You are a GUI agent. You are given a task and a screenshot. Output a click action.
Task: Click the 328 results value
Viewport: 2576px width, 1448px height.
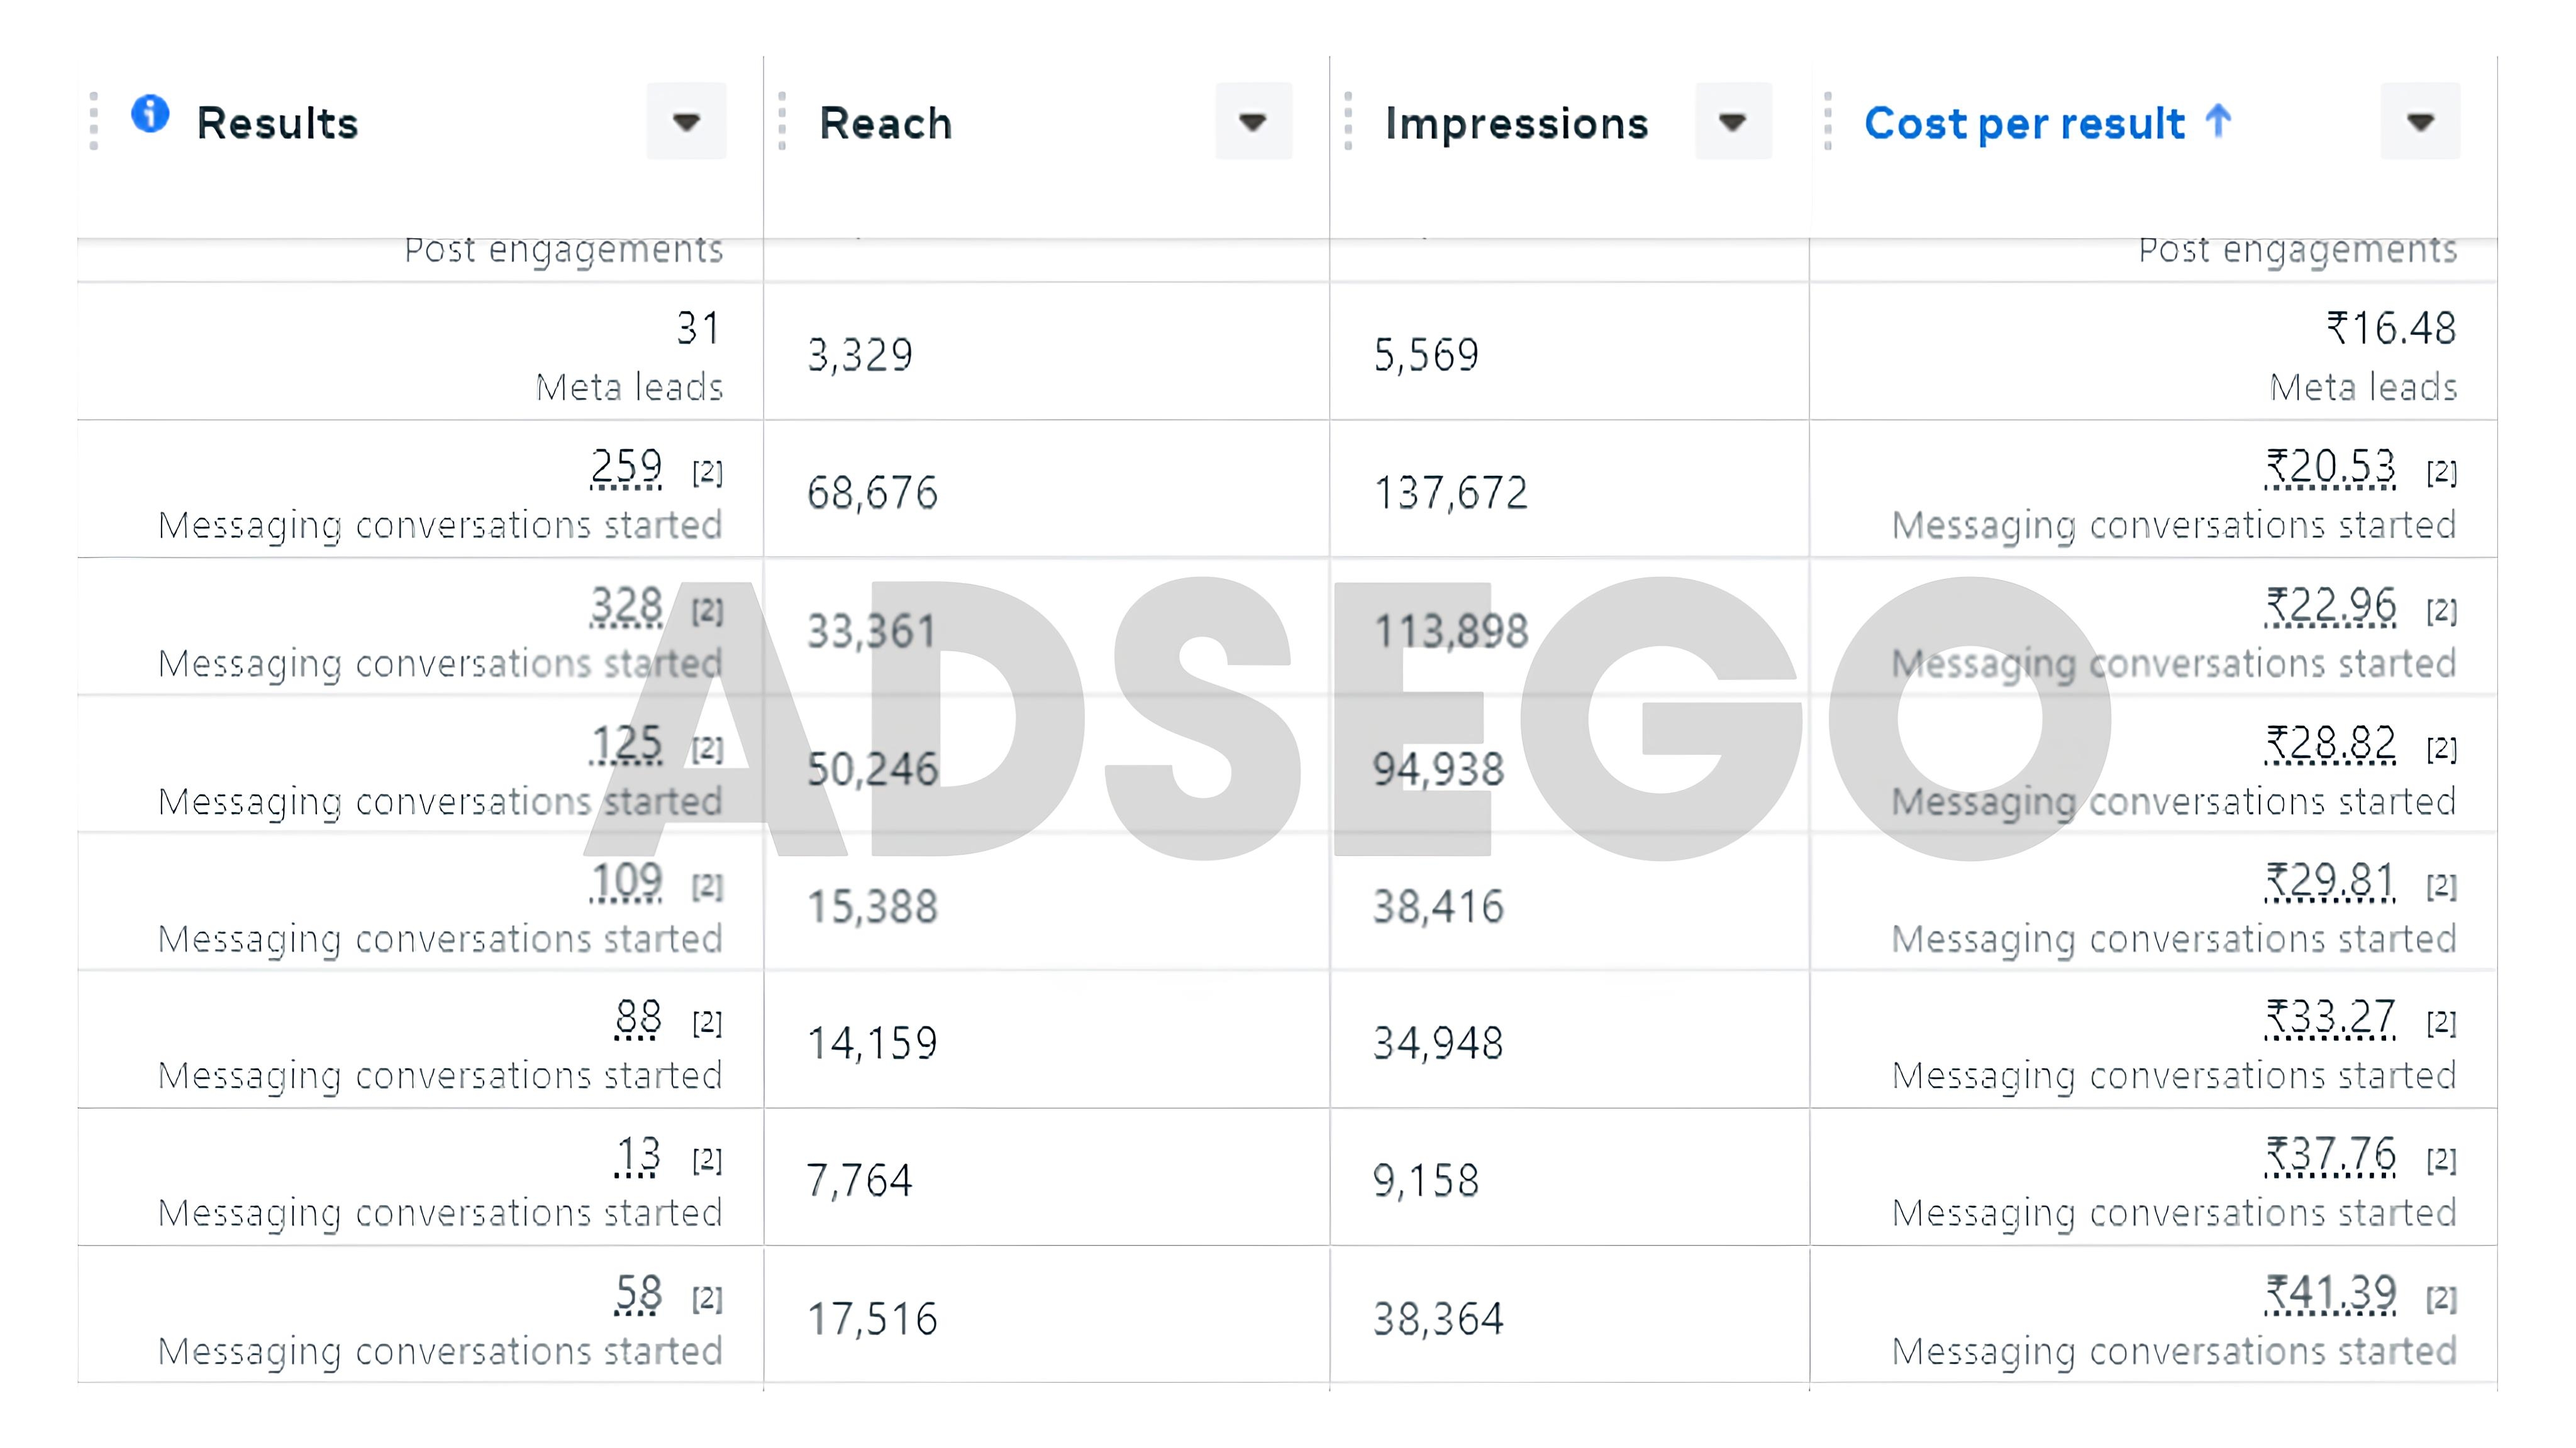pos(626,606)
